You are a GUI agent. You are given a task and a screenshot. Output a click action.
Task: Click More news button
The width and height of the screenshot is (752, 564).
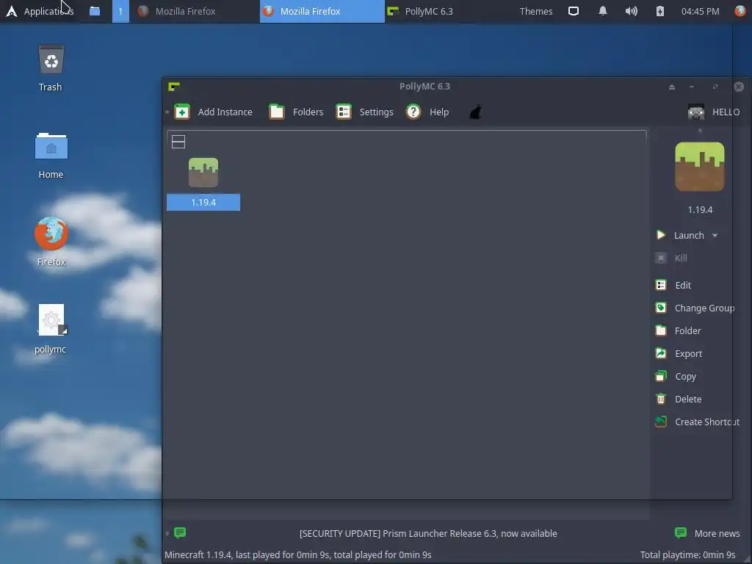(x=707, y=533)
